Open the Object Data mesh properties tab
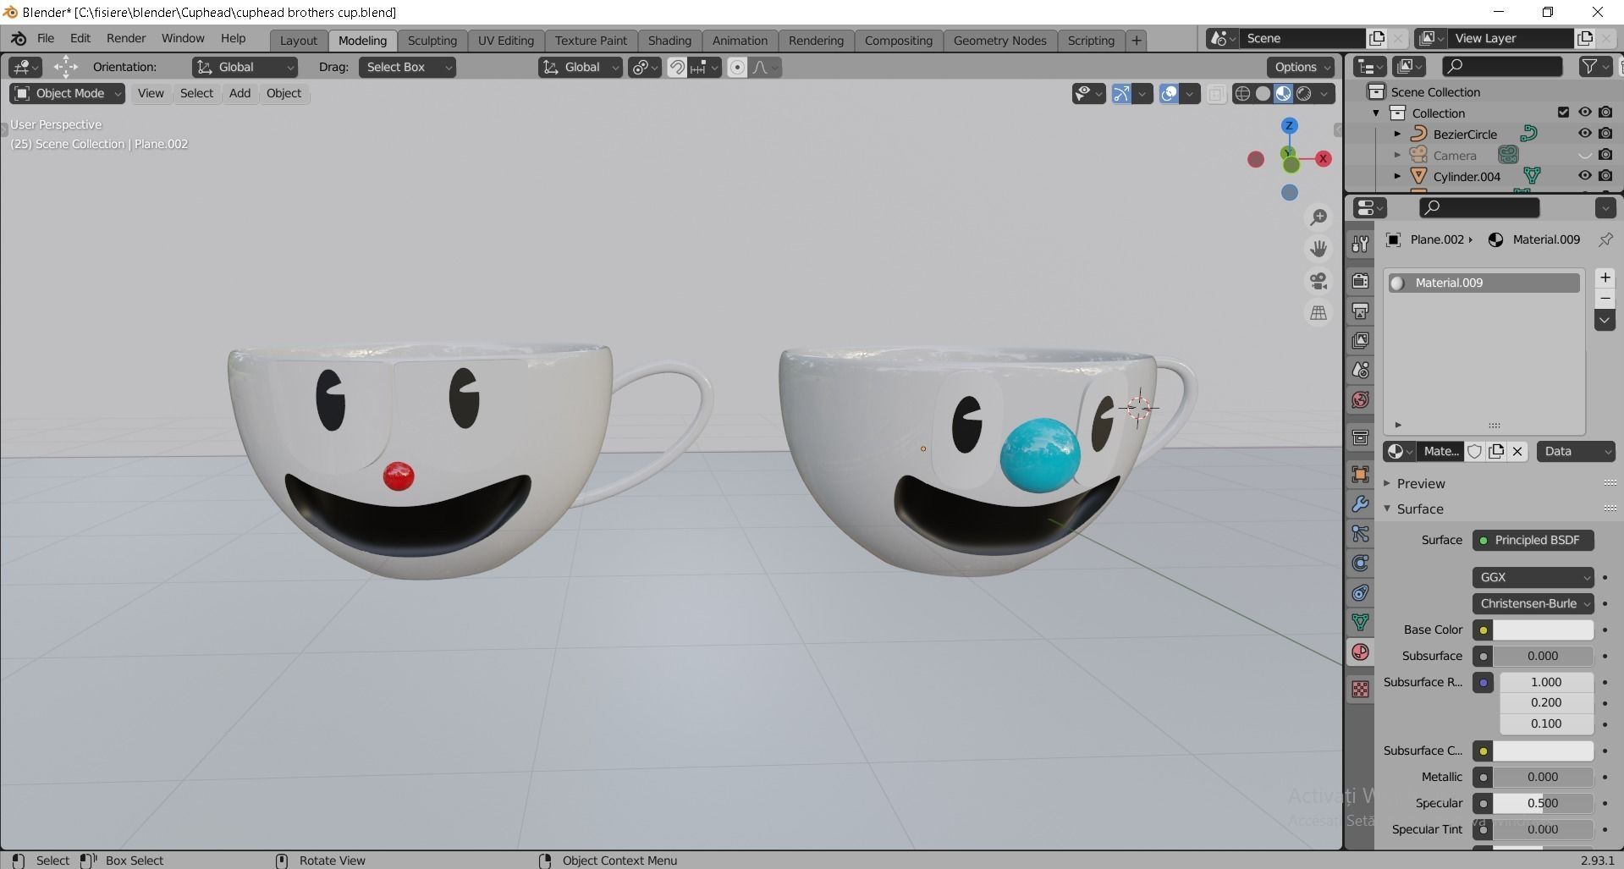Screen dimensions: 1624x869 pos(1360,622)
